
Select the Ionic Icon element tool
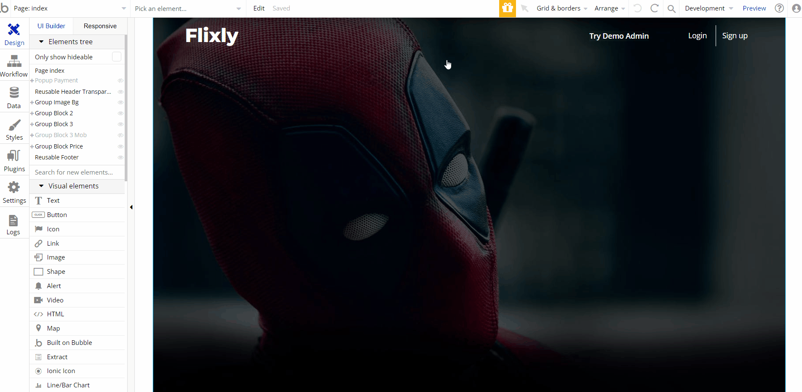tap(78, 371)
